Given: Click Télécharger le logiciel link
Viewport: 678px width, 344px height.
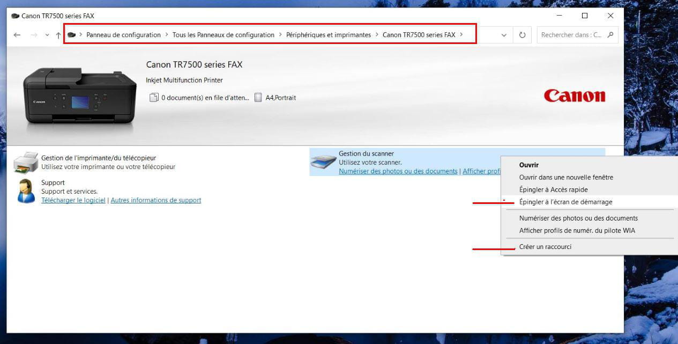Looking at the screenshot, I should (x=73, y=200).
